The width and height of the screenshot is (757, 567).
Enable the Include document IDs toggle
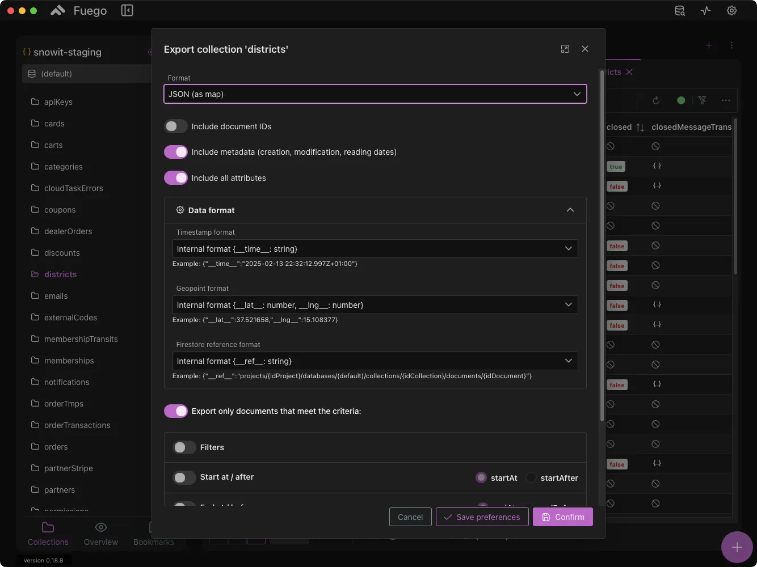176,126
